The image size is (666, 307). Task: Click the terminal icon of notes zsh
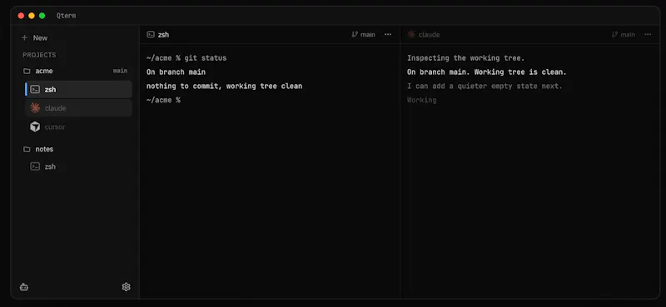(x=35, y=166)
